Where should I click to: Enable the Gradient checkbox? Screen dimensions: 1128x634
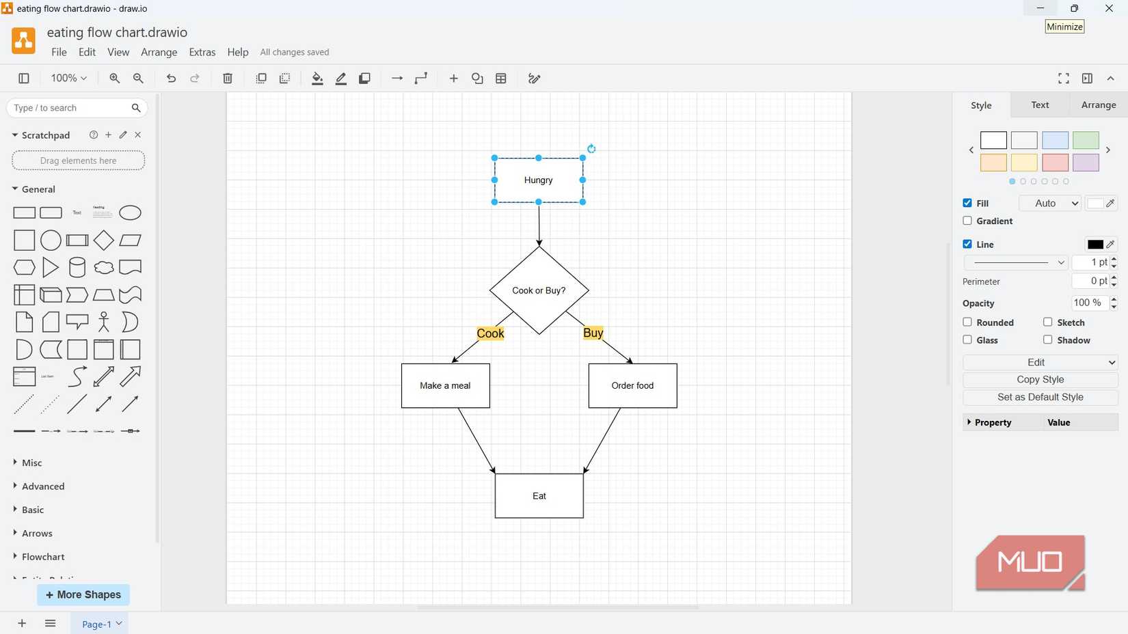[x=967, y=221]
